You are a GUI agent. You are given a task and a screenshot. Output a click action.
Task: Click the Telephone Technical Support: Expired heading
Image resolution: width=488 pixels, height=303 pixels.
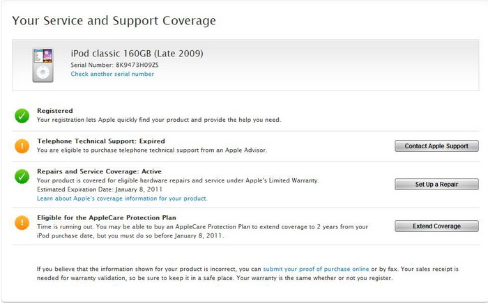tap(100, 141)
